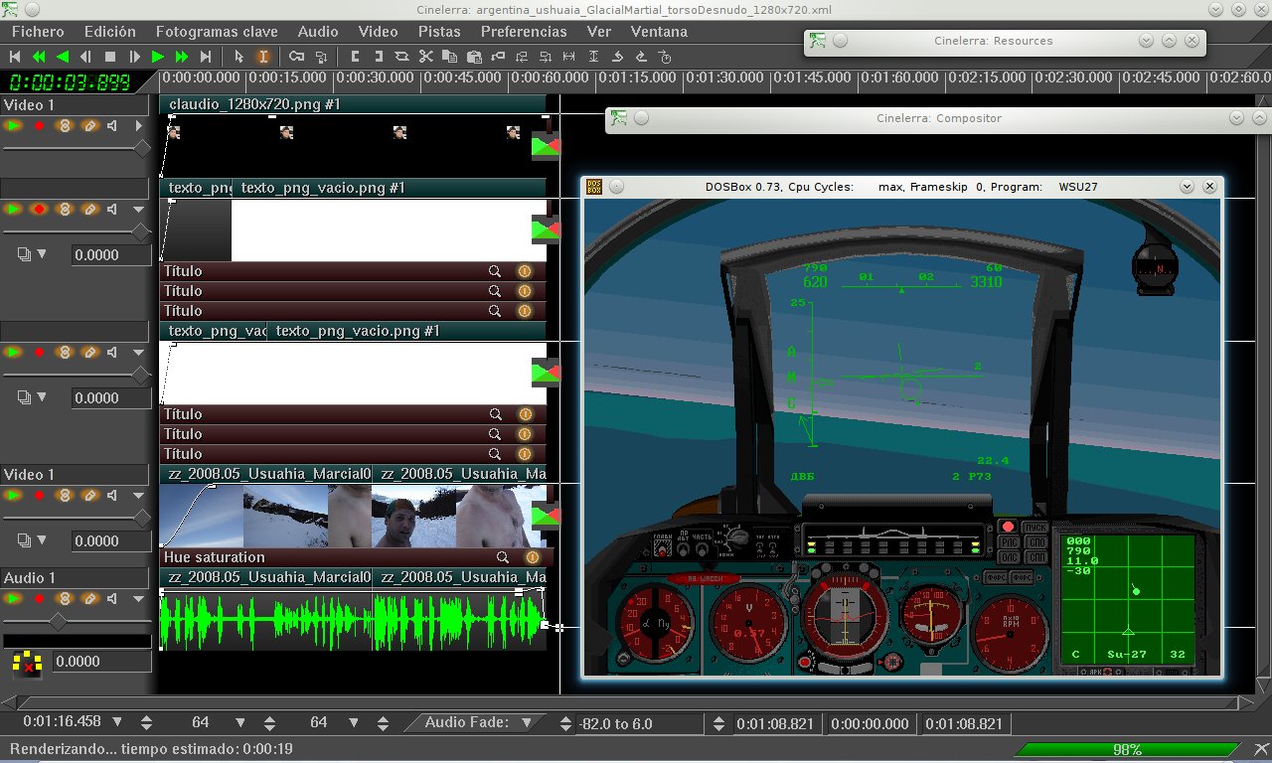Click the claudio_1280x720.png Video 1 fade slider
The width and height of the screenshot is (1272, 763).
tap(77, 148)
